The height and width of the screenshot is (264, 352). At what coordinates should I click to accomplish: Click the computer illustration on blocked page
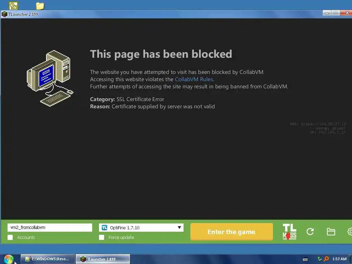50,78
